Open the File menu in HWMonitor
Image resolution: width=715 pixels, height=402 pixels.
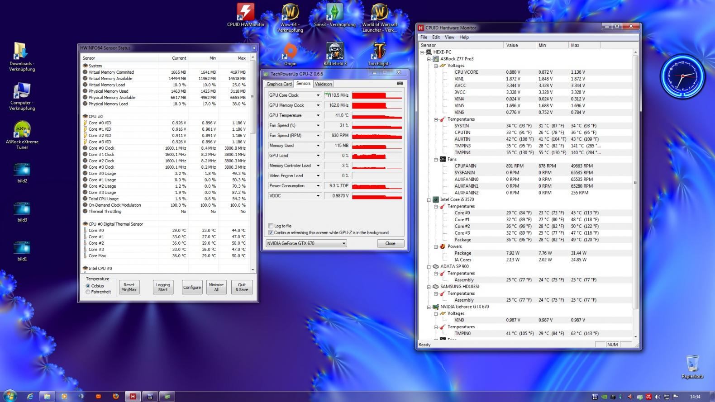coord(424,37)
